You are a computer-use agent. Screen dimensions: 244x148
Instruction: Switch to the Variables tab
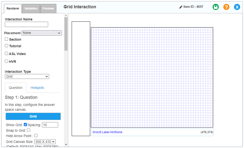tap(31, 8)
